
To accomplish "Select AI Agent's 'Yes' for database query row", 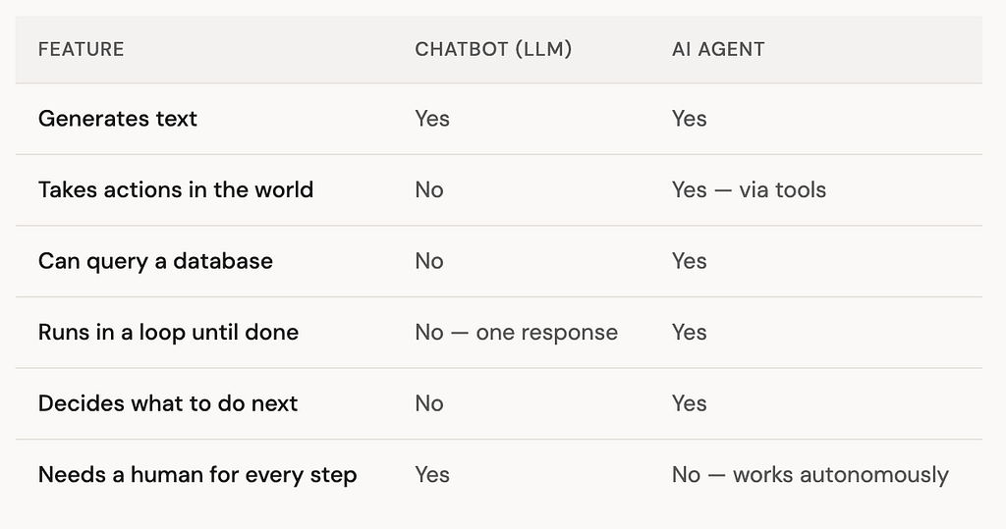I will pos(689,261).
